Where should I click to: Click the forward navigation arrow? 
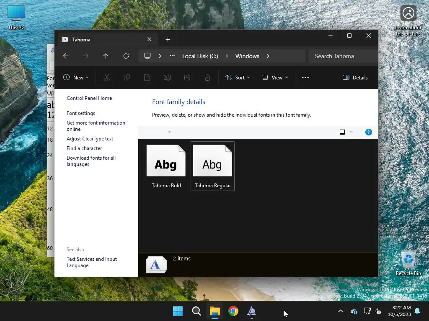pos(85,56)
